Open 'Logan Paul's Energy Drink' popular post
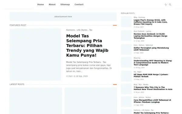 [x=150, y=22]
